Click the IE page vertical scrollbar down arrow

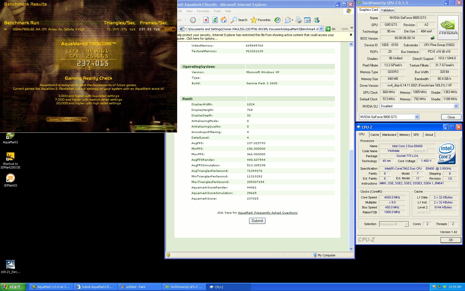point(351,249)
